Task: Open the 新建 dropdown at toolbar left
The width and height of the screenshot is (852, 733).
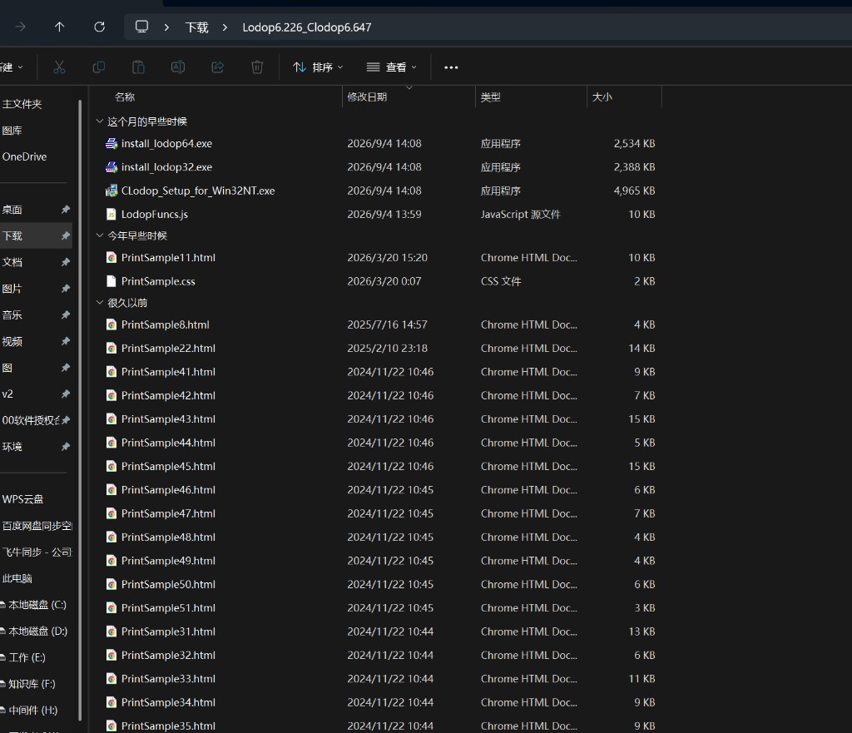Action: coord(11,67)
